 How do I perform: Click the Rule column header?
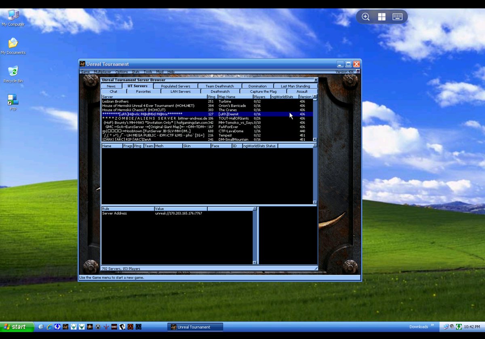pyautogui.click(x=128, y=209)
